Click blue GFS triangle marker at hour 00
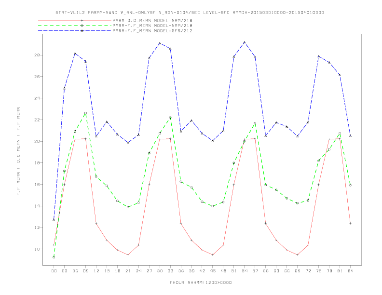 point(54,219)
